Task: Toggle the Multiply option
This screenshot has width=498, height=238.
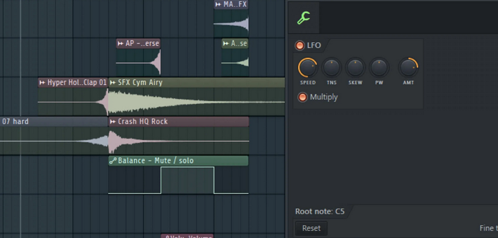Action: point(303,97)
